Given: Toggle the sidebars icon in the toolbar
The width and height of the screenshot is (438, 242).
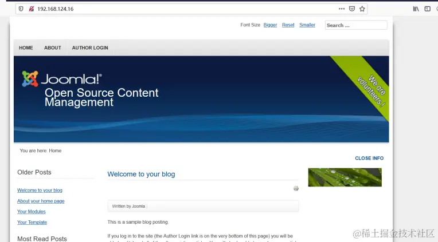Looking at the screenshot, I should click(427, 9).
